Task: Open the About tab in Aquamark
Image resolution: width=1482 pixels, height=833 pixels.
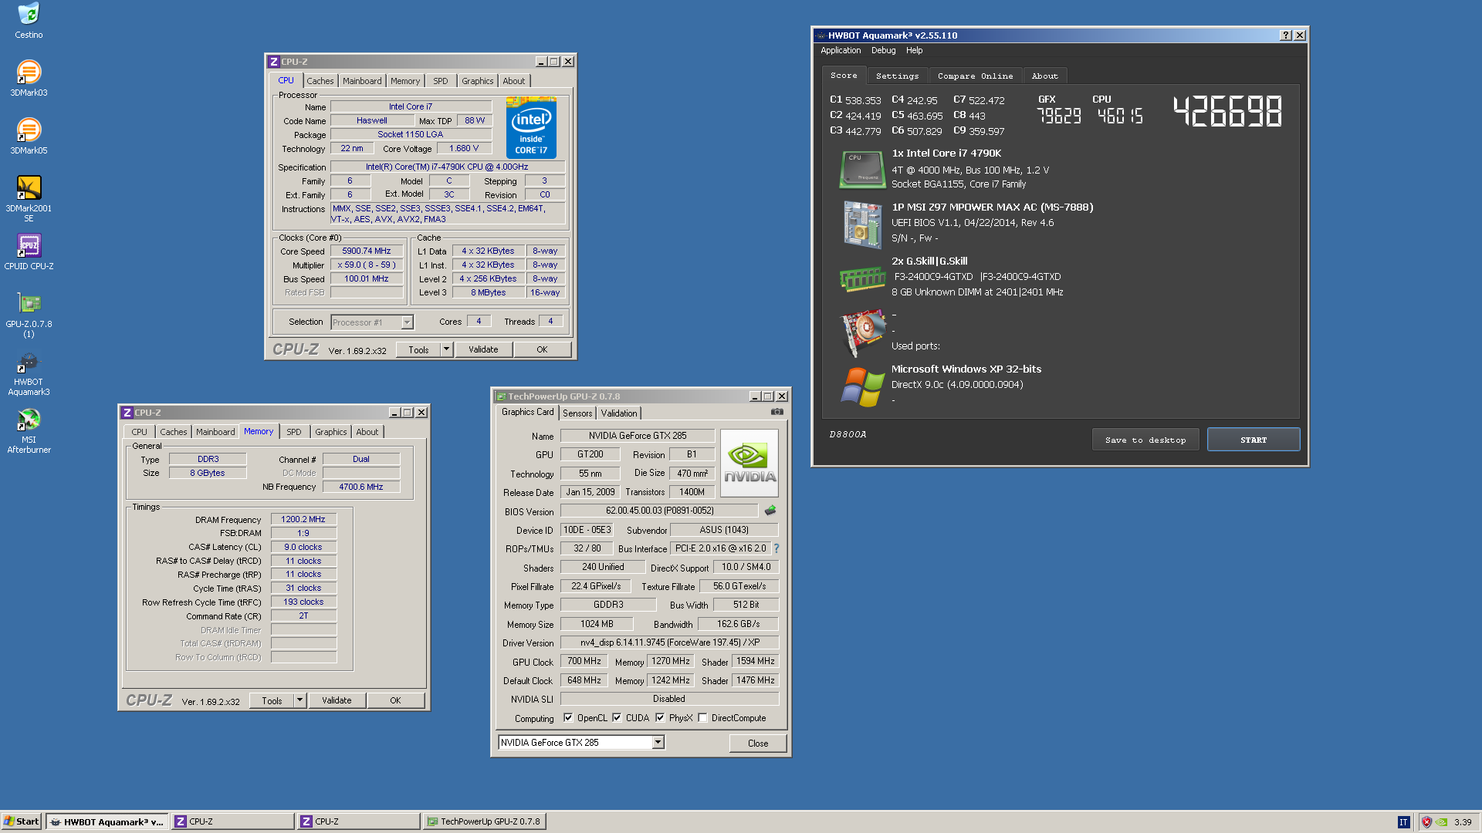Action: [x=1044, y=76]
